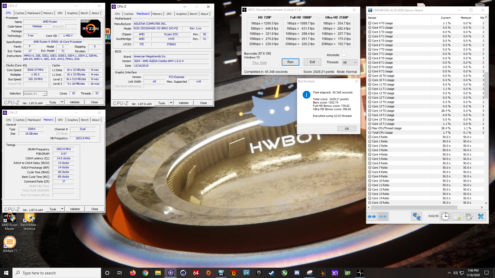Open the About tab in Memory CPU-Z window

96,120
